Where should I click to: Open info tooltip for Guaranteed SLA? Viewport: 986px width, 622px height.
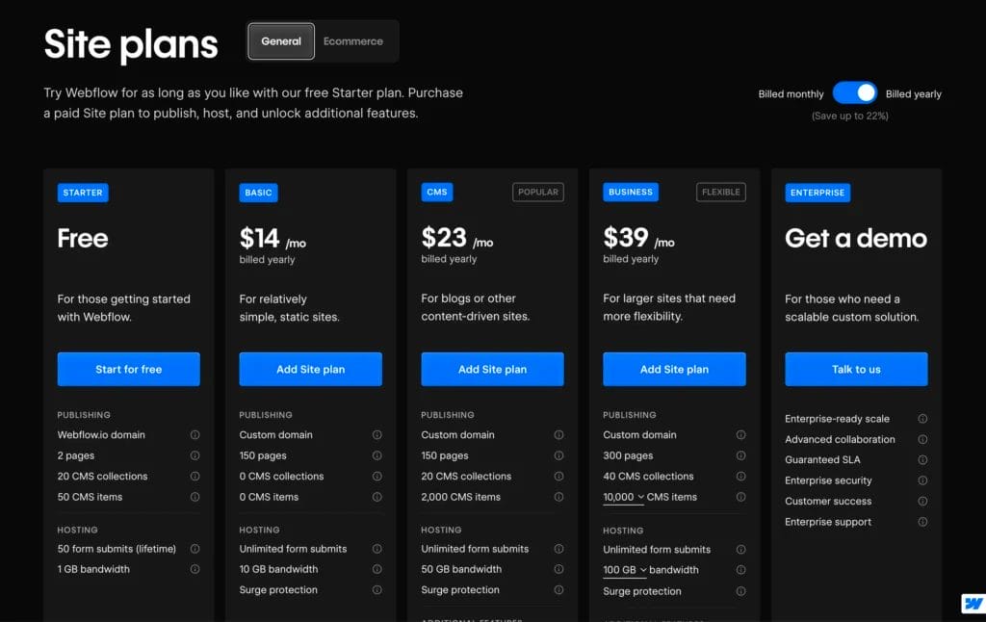pos(922,459)
